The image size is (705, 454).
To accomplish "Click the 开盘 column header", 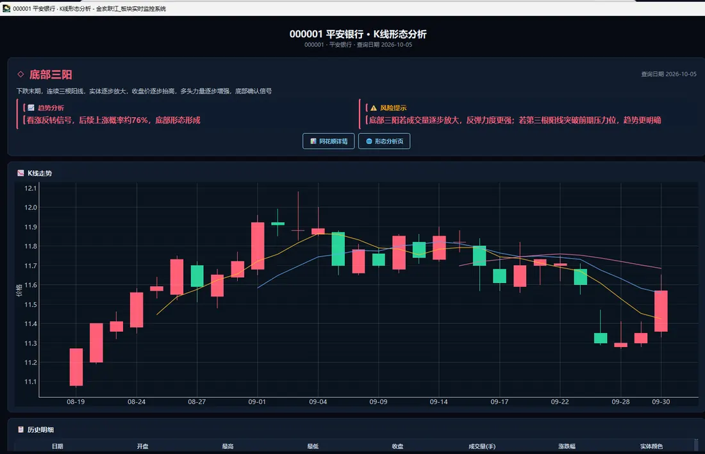I will point(142,446).
